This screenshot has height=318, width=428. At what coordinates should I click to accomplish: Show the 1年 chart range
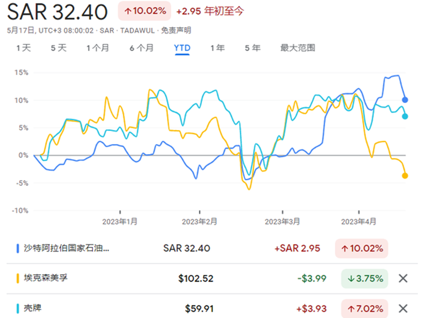[x=218, y=48]
